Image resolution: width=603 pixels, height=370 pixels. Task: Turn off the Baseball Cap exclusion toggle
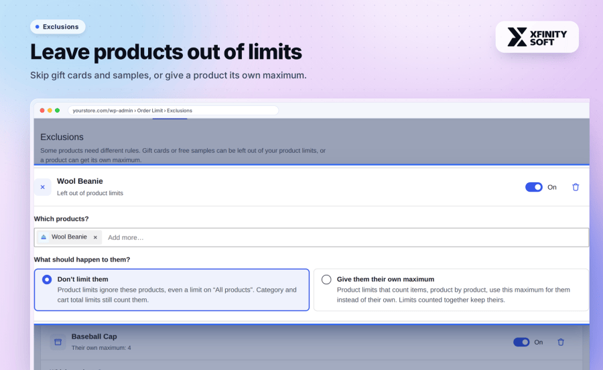pyautogui.click(x=521, y=342)
